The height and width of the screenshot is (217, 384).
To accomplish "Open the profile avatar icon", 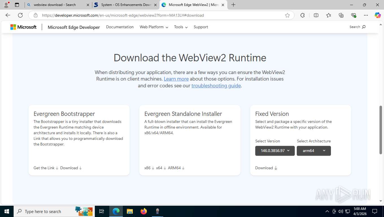I will click(x=6, y=5).
